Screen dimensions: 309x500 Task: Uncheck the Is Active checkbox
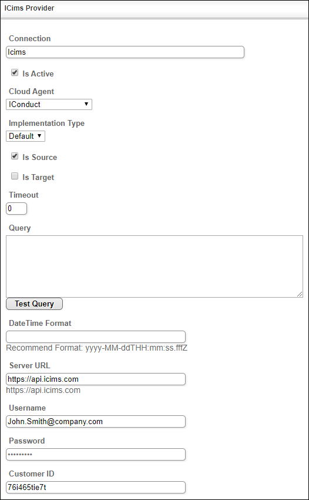pos(15,73)
